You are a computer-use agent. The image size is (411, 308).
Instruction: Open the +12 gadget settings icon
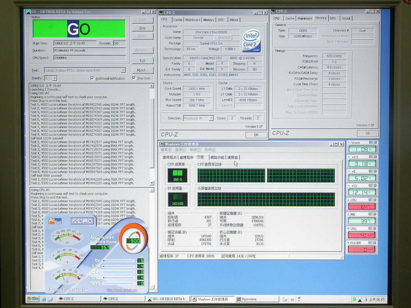tap(371, 185)
